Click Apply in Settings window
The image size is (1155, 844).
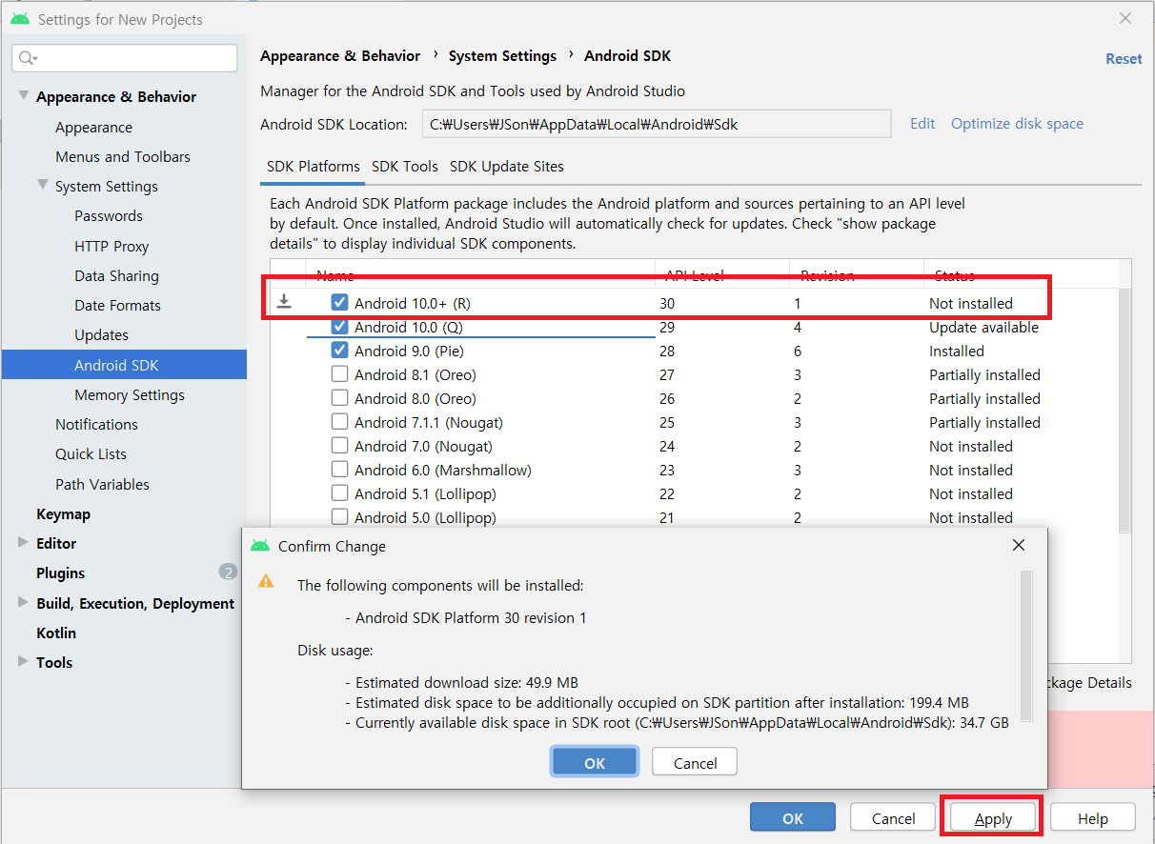[993, 818]
